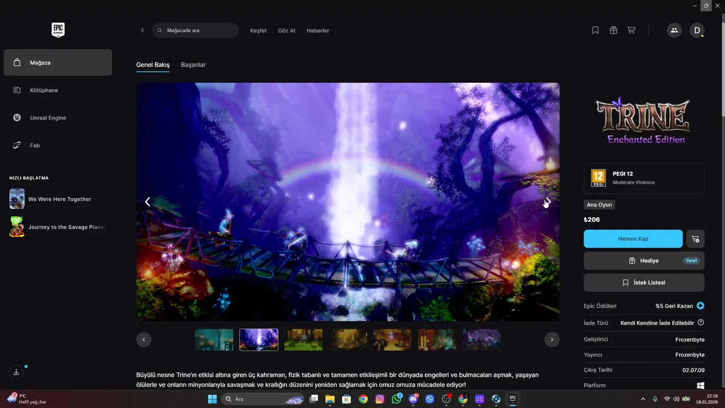Select the seventh screenshot thumbnail
The height and width of the screenshot is (408, 725).
click(482, 339)
